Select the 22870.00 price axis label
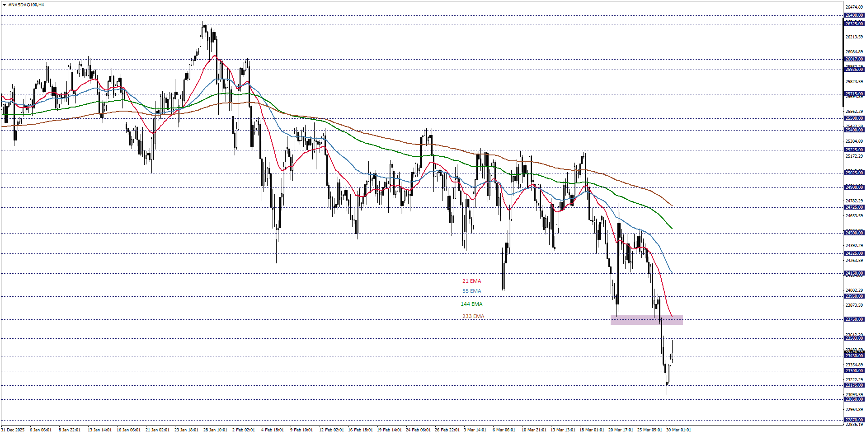This screenshot has height=435, width=866. click(854, 419)
